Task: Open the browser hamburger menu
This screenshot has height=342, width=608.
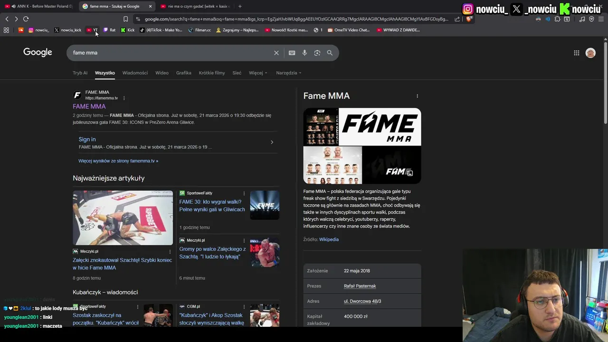Action: click(601, 19)
